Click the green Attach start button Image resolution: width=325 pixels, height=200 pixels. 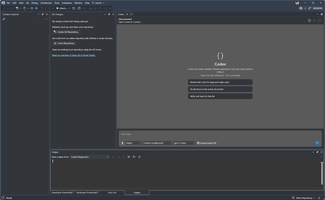(62, 8)
